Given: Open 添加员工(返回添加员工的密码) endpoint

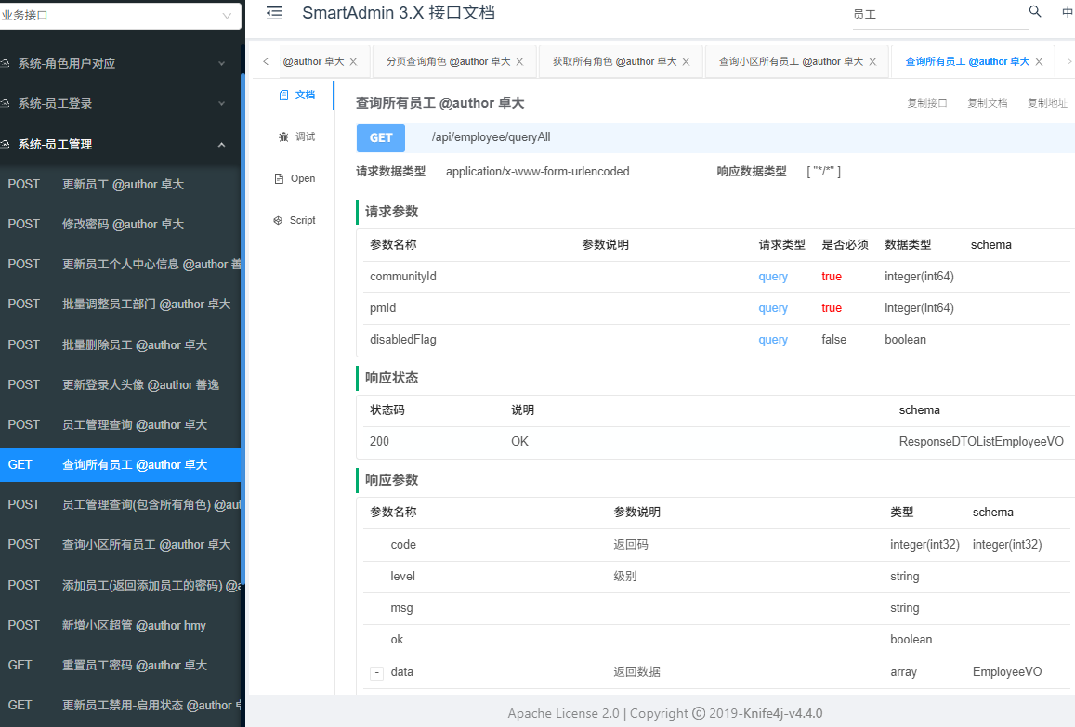Looking at the screenshot, I should point(120,585).
